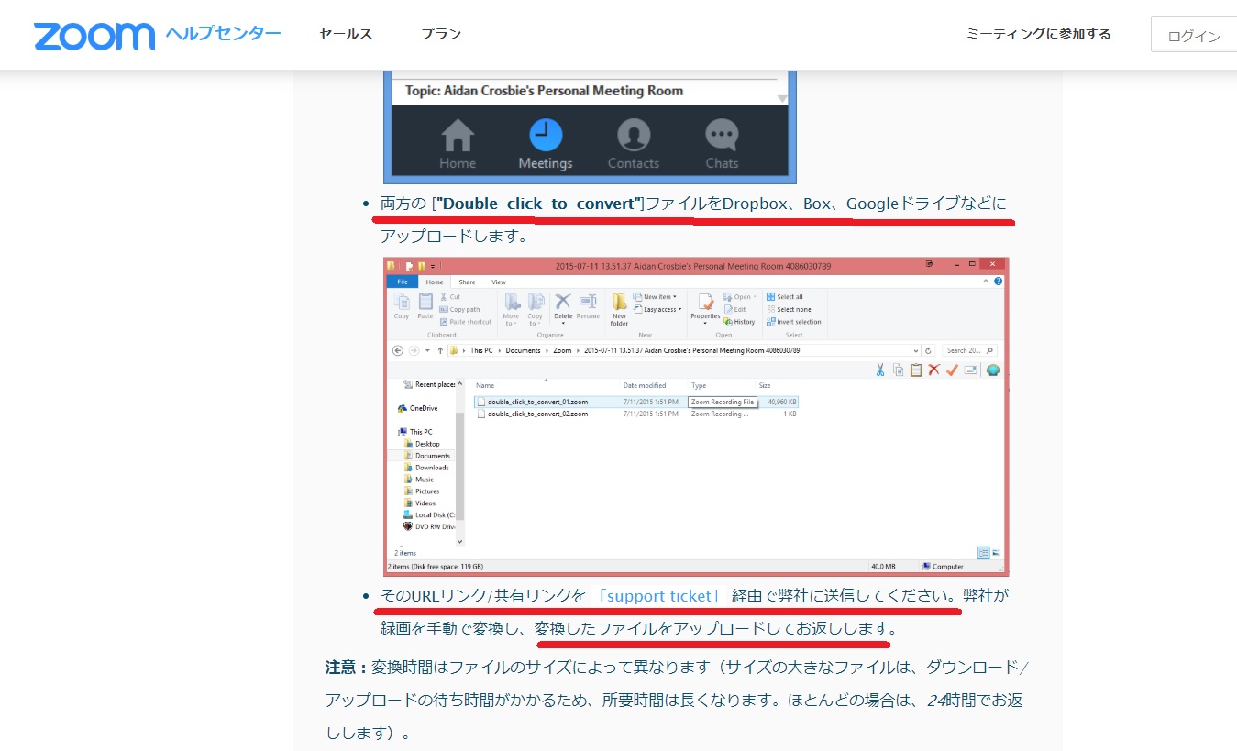Click the ログイン button

[x=1194, y=34]
